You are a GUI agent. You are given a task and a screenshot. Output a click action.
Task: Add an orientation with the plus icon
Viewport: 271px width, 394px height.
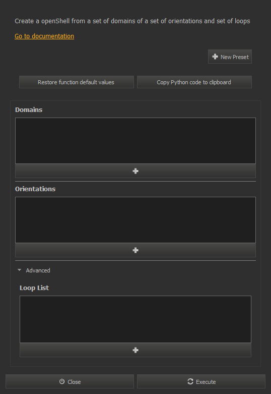tap(135, 250)
